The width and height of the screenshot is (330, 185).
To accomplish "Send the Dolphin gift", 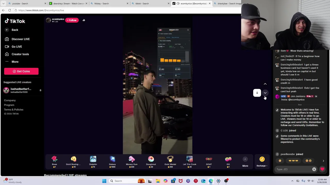I will (x=93, y=162).
